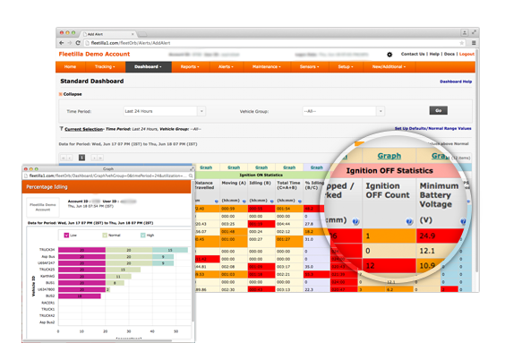Expand the Setup menu
505x360 pixels.
coord(346,66)
